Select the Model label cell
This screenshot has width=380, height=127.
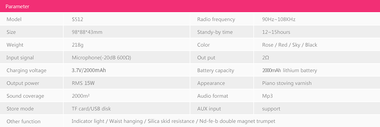pos(31,19)
